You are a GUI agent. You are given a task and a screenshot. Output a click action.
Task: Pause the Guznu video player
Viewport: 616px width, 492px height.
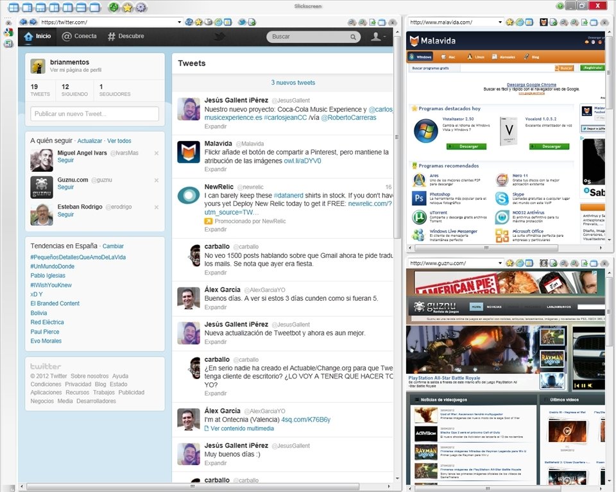click(x=583, y=386)
